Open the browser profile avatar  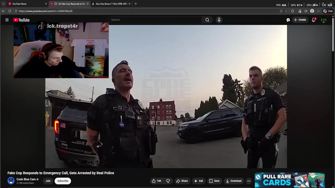pos(312,11)
